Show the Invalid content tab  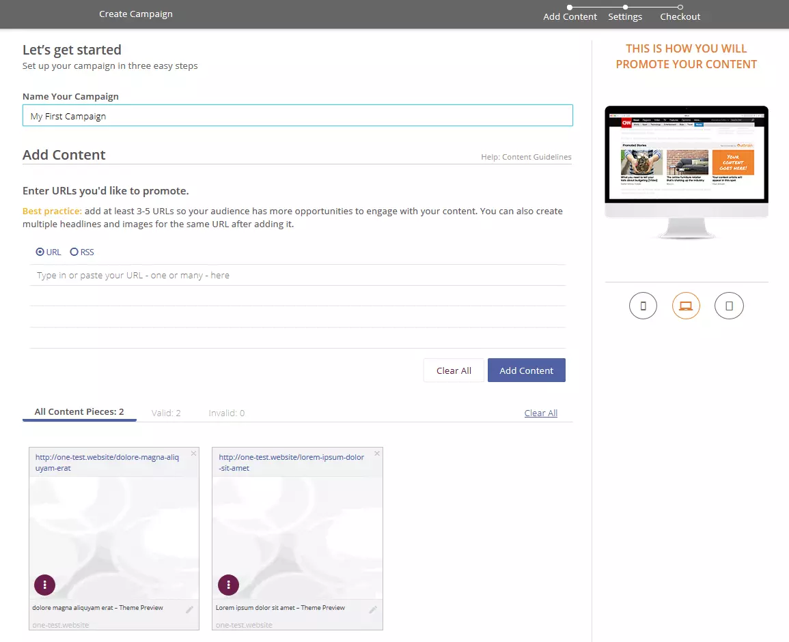pos(226,413)
